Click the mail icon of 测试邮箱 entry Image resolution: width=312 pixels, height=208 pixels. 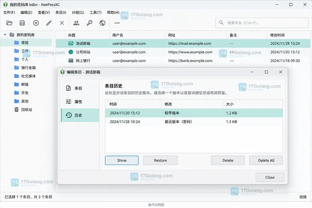71,43
